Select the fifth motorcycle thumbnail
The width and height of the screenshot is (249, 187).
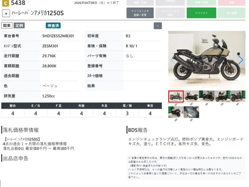(x=237, y=96)
